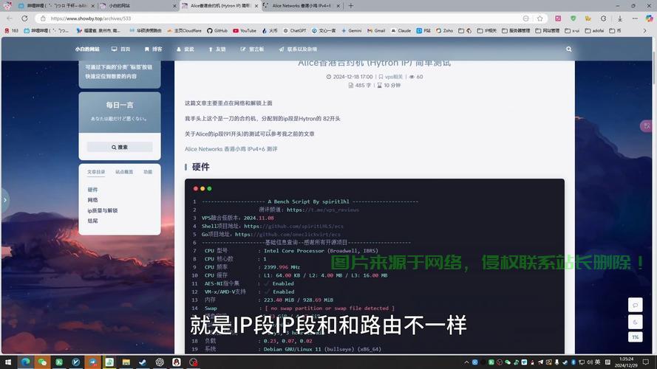Click the site search magnifier icon
This screenshot has height=369, width=657.
tap(569, 49)
